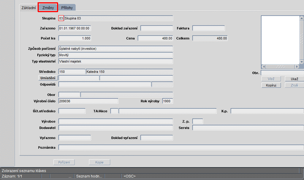Click the <OSC> status bar indicator
The width and height of the screenshot is (304, 180).
point(130,176)
